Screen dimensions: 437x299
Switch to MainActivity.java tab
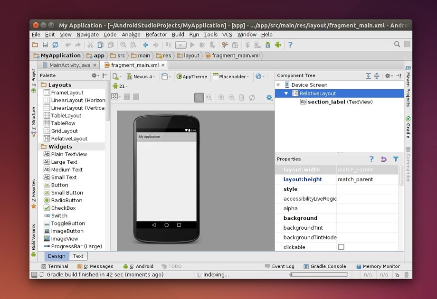pos(70,65)
